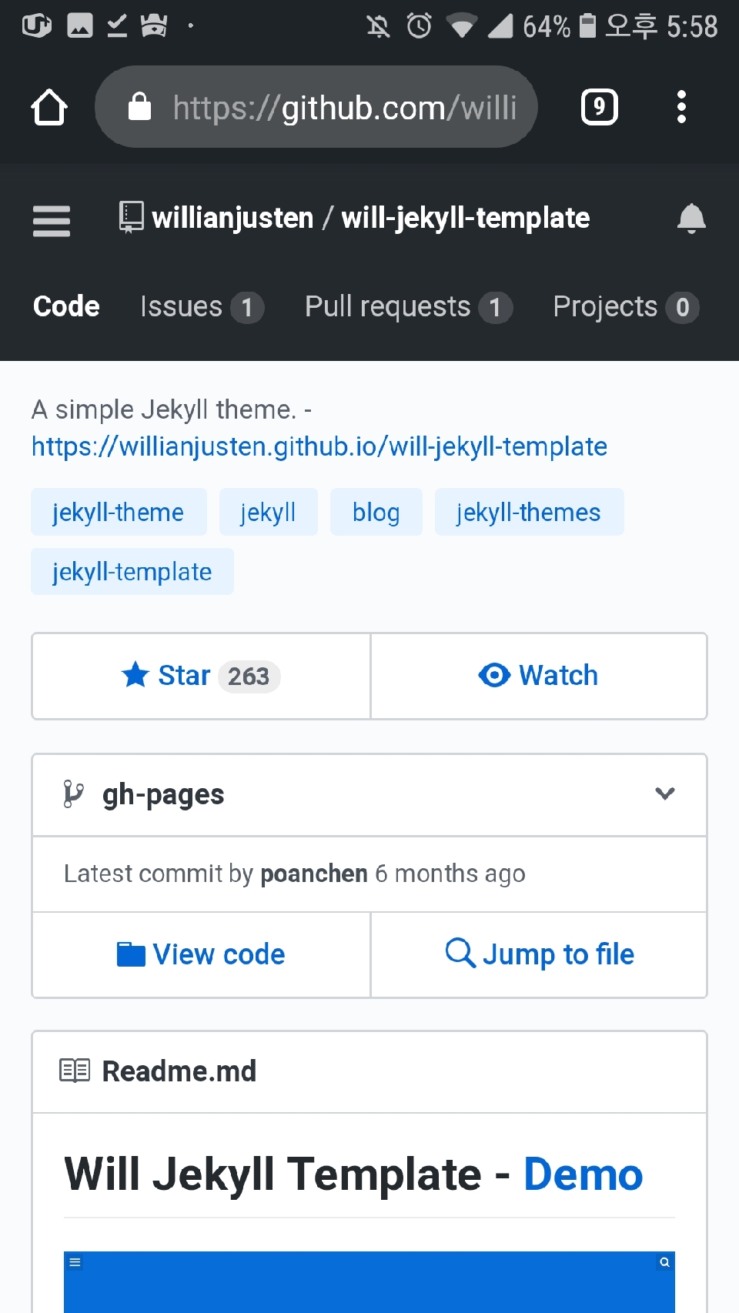The width and height of the screenshot is (739, 1313).
Task: Tap the hamburger icon in the demo preview
Action: point(75,1262)
